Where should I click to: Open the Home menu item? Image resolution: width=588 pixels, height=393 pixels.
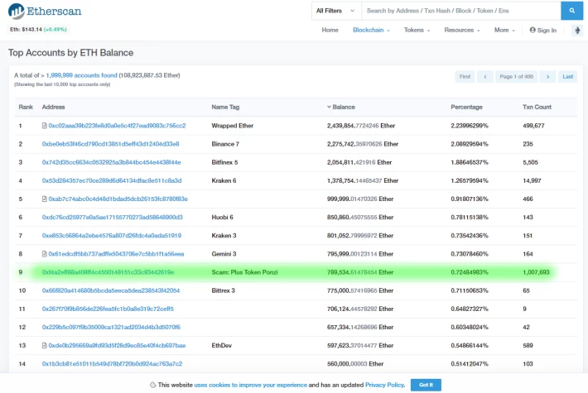click(330, 31)
